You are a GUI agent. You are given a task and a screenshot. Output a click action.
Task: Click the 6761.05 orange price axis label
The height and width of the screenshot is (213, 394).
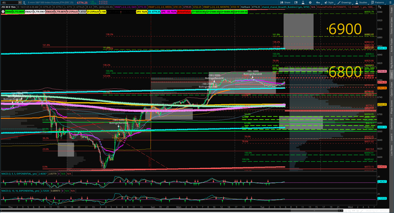(382, 88)
